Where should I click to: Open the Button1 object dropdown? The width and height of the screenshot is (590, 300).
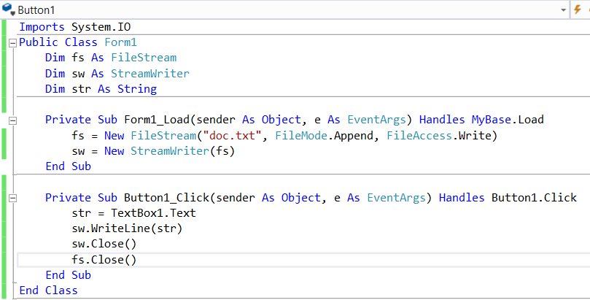pos(563,10)
